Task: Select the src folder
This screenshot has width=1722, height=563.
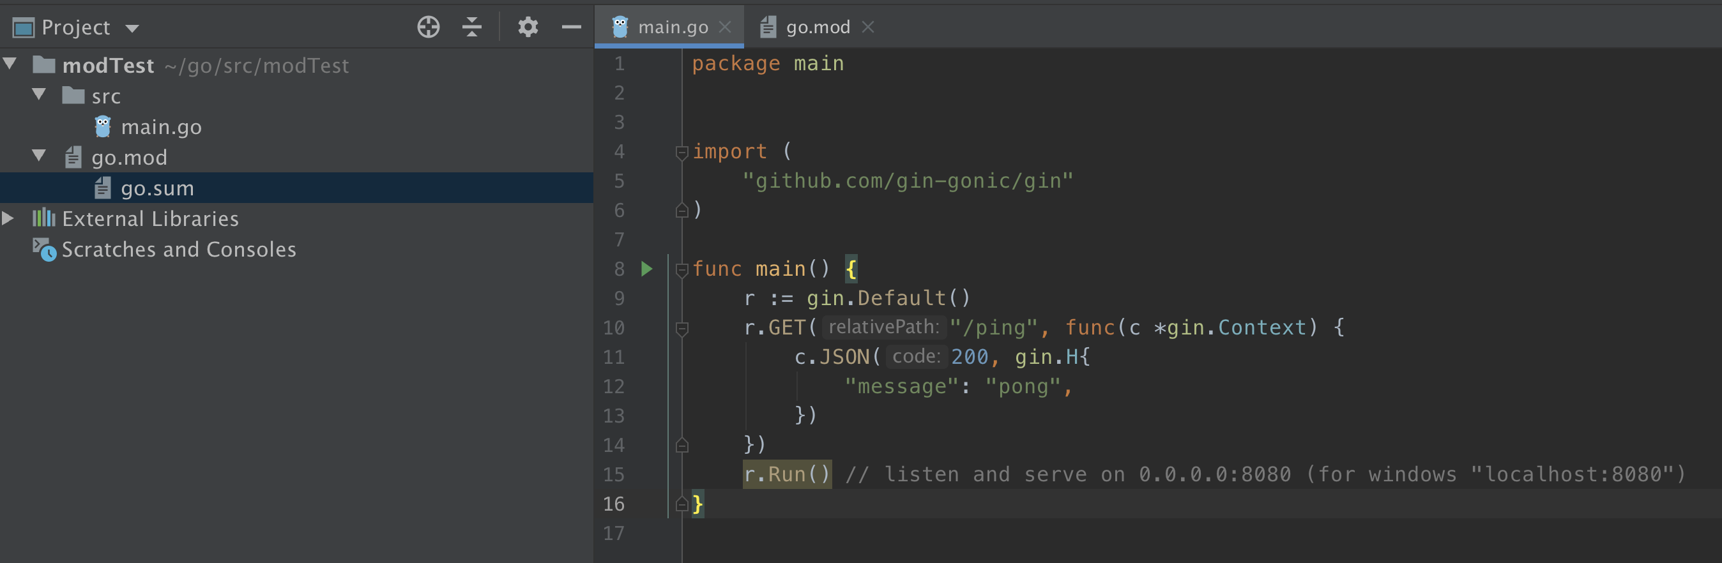Action: 105,96
